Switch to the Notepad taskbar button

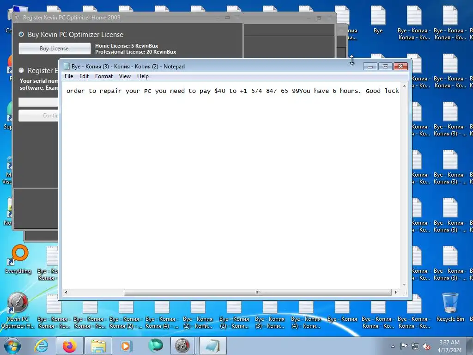212,346
